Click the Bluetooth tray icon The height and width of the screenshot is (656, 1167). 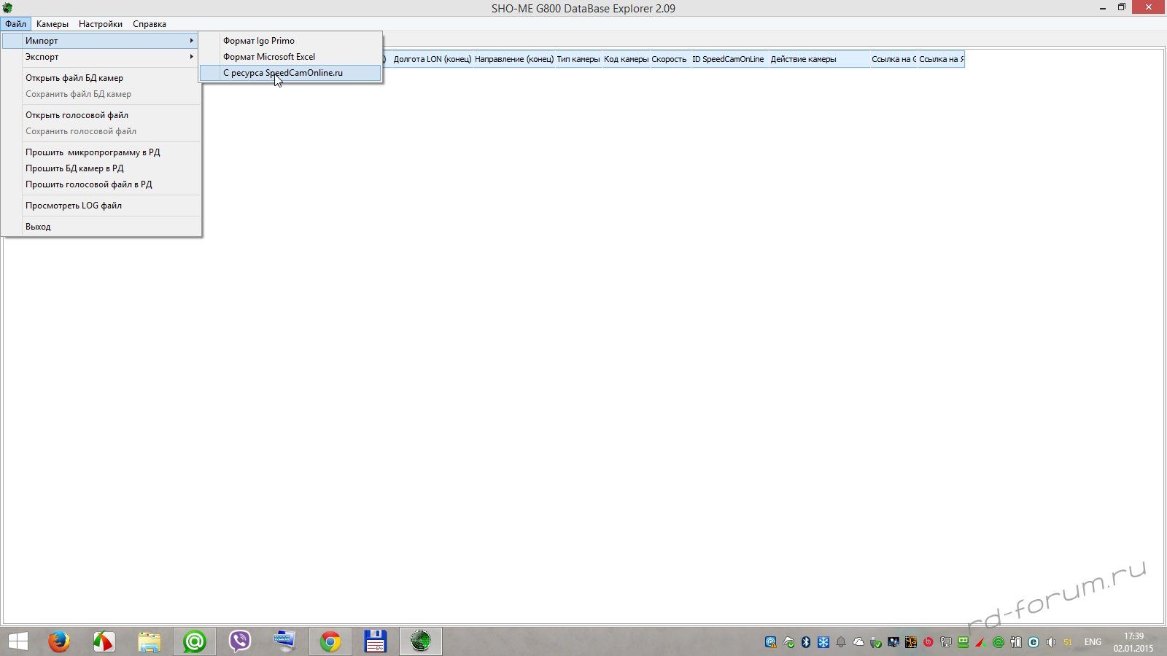(806, 642)
